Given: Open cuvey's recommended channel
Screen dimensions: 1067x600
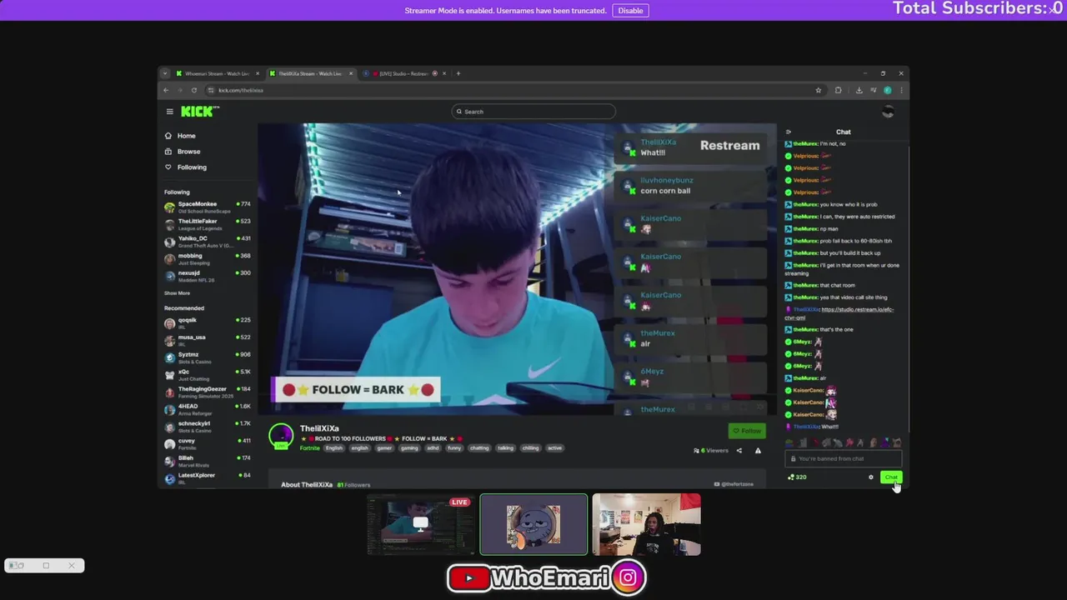Looking at the screenshot, I should click(207, 442).
